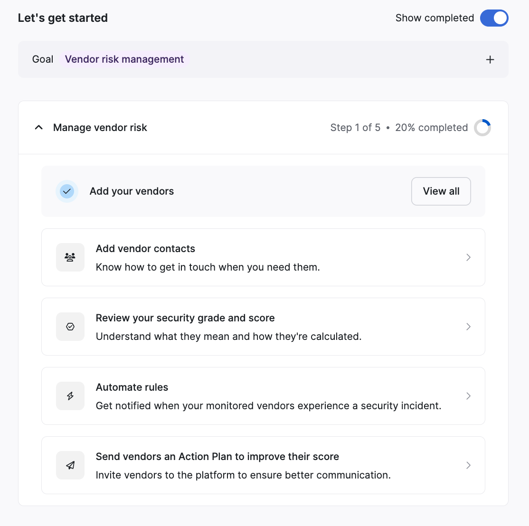Click the people icon for vendor contacts
This screenshot has height=526, width=529.
pyautogui.click(x=70, y=257)
